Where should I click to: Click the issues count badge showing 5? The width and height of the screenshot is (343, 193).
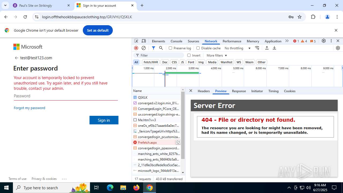coord(313,41)
